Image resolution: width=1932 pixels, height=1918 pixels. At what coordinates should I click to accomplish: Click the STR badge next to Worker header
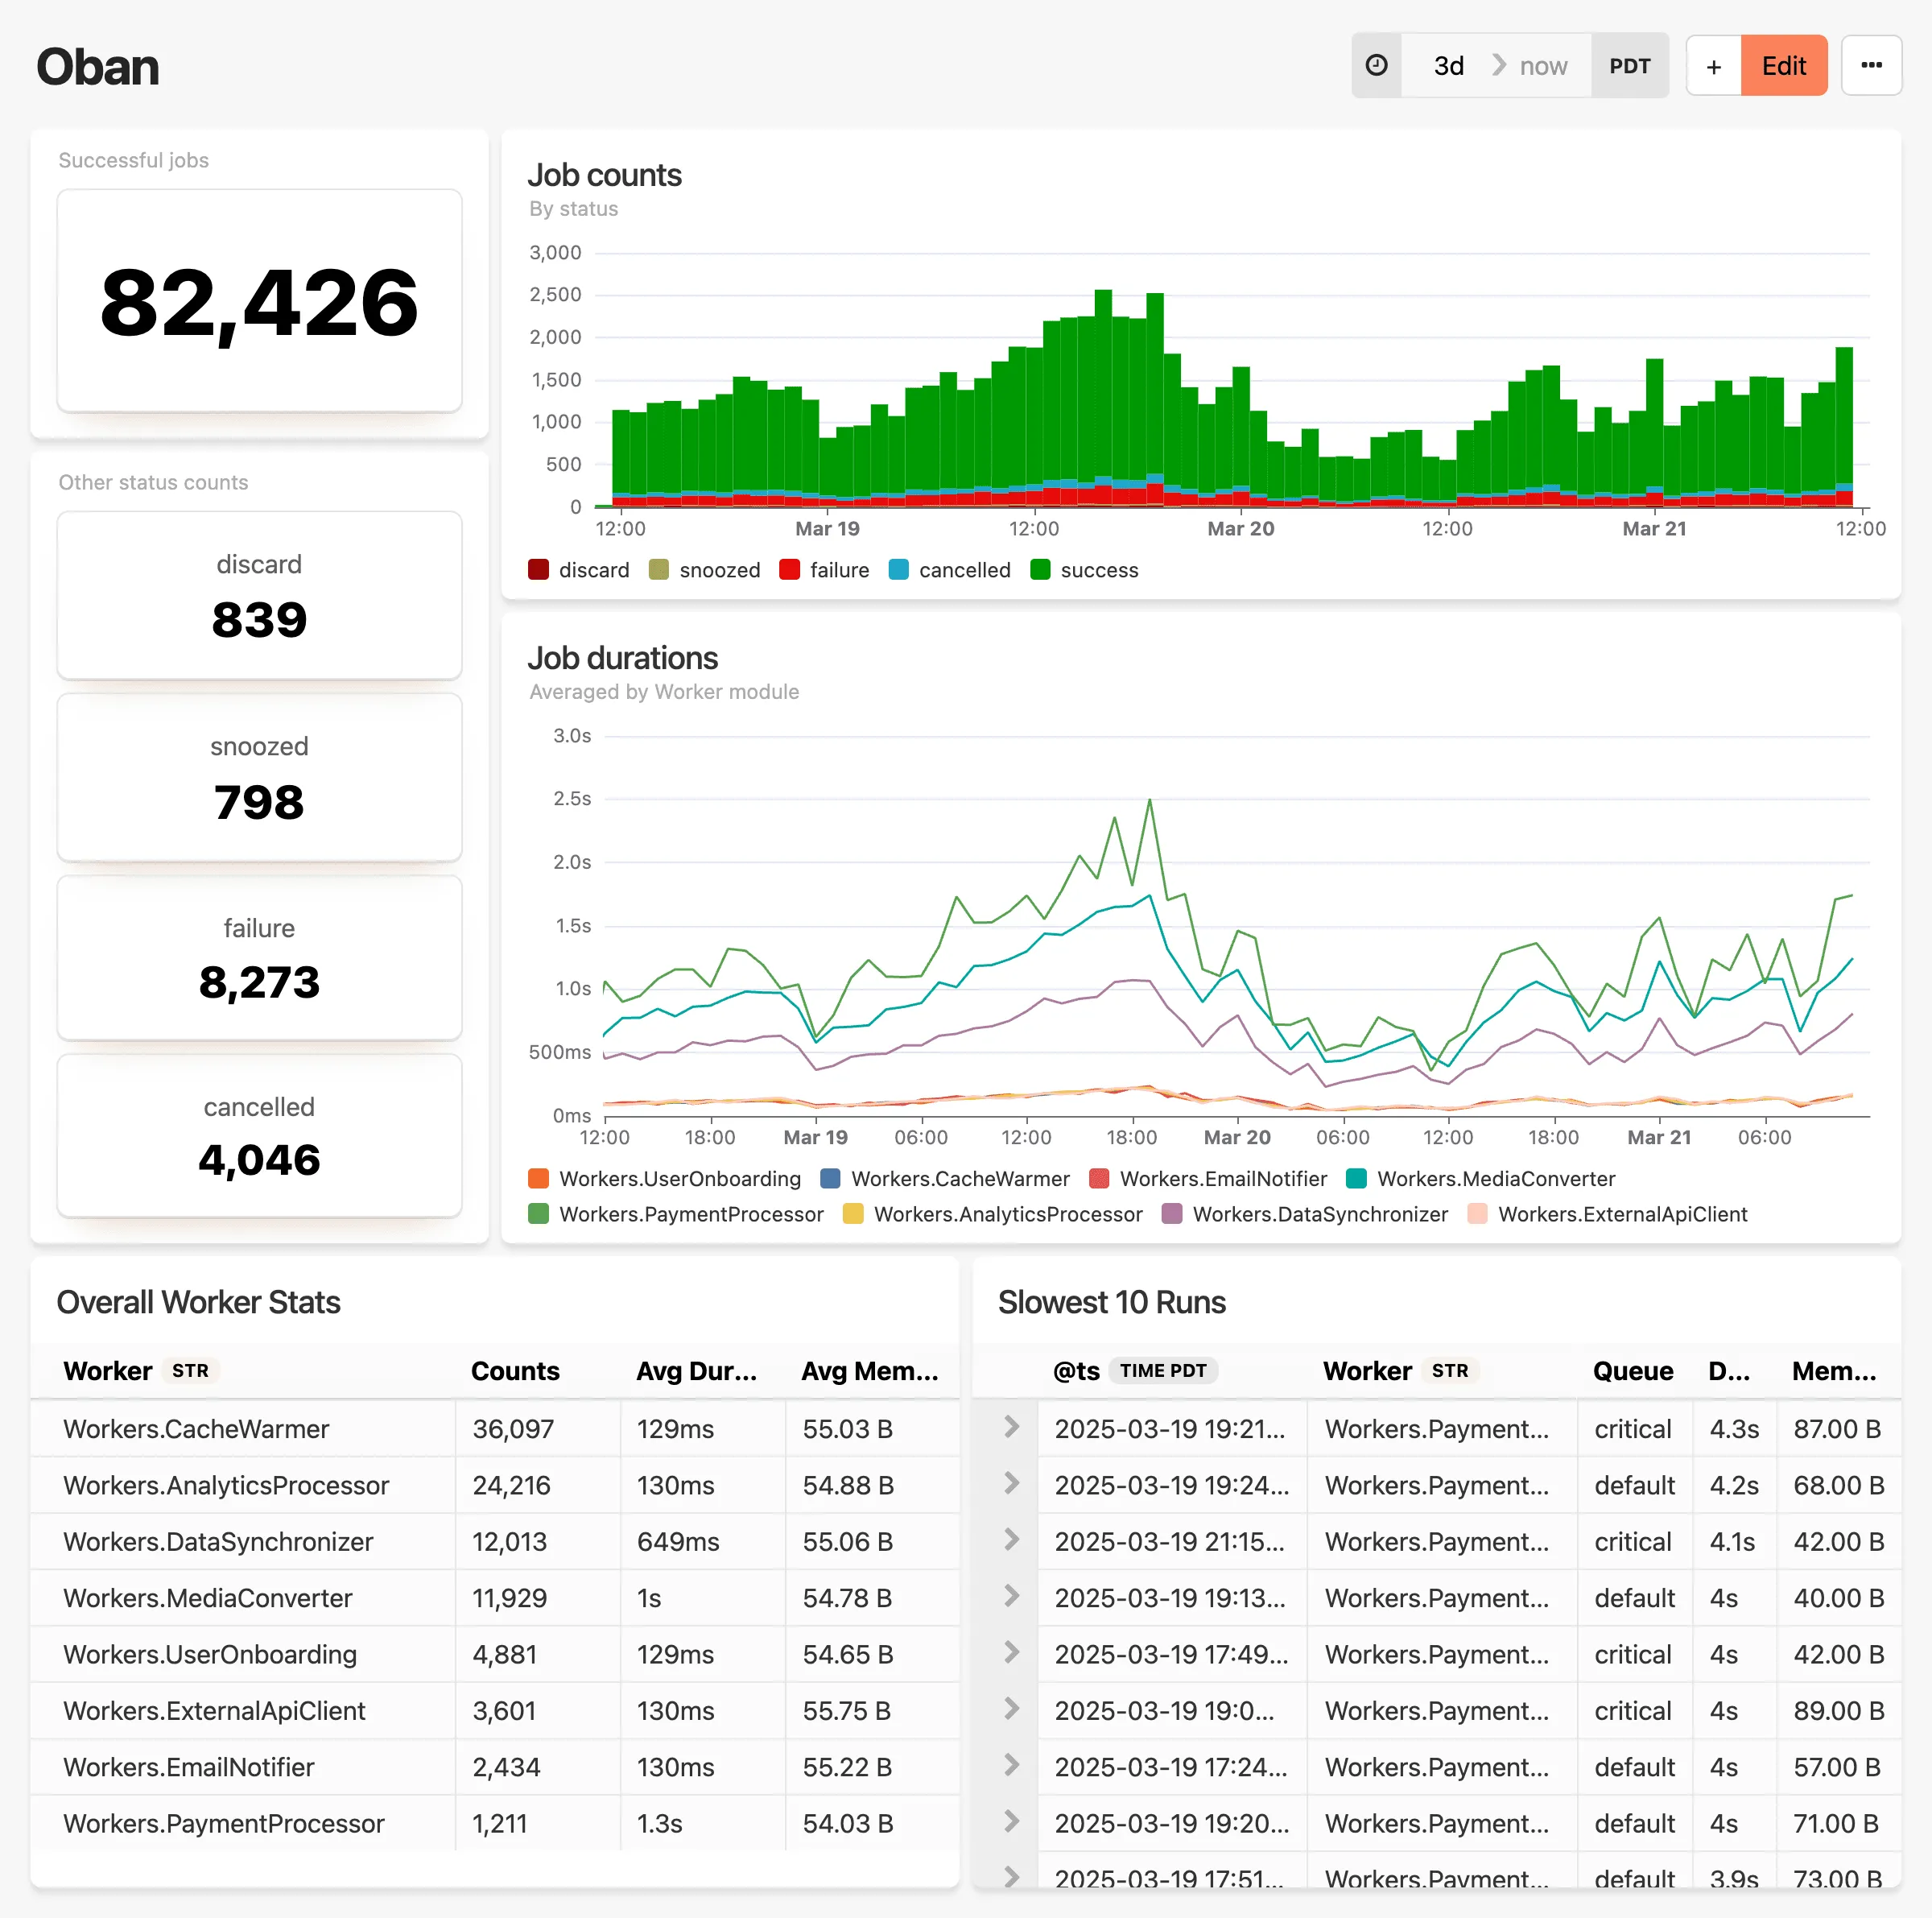(190, 1371)
